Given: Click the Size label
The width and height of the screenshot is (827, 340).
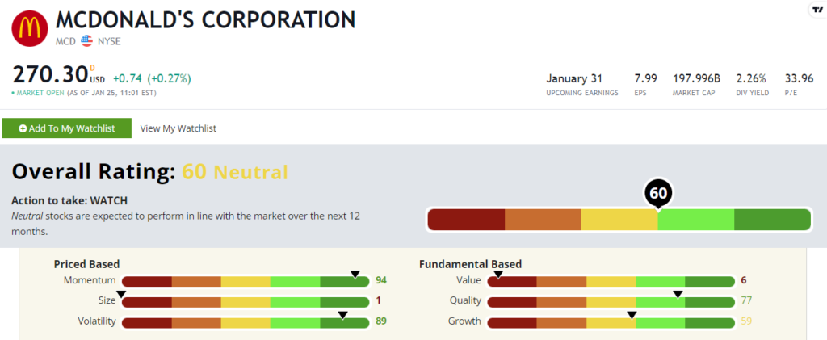Looking at the screenshot, I should point(107,300).
